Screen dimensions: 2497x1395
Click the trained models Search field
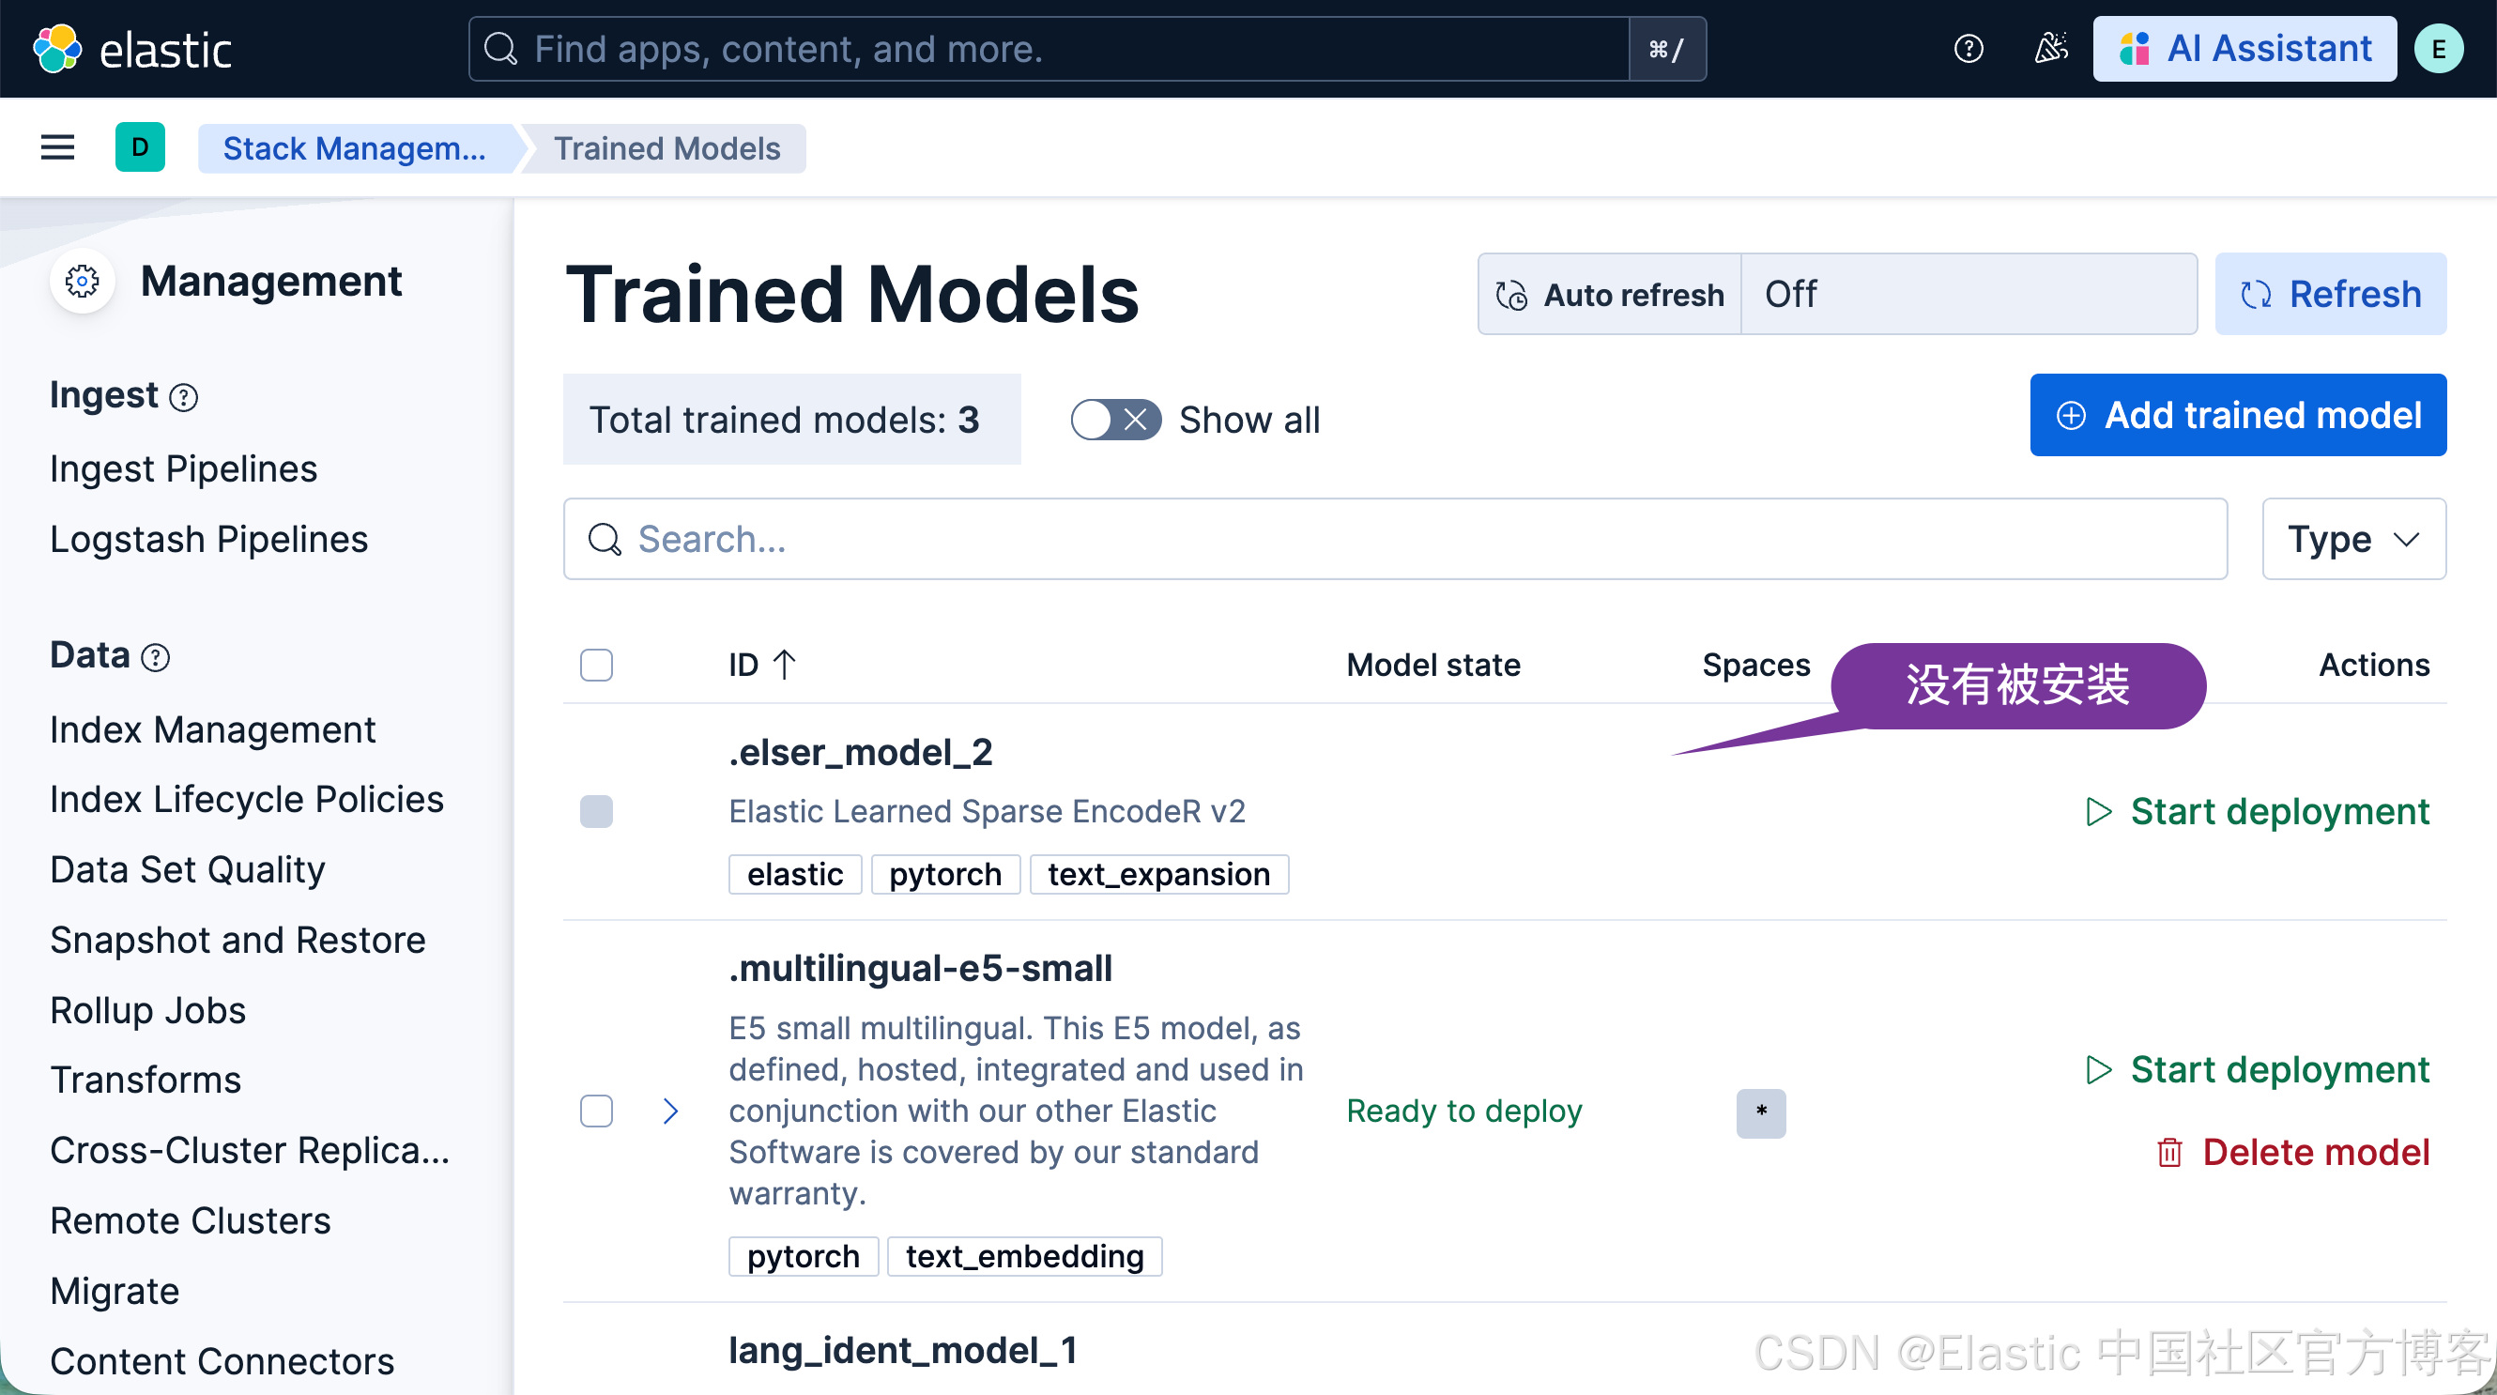(1396, 539)
